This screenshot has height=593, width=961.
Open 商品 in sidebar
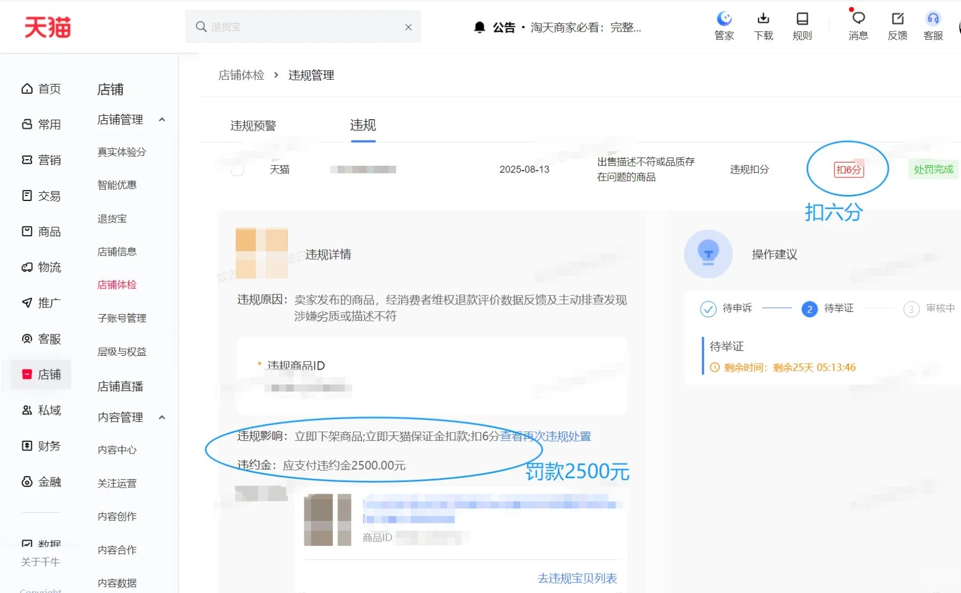[x=41, y=232]
